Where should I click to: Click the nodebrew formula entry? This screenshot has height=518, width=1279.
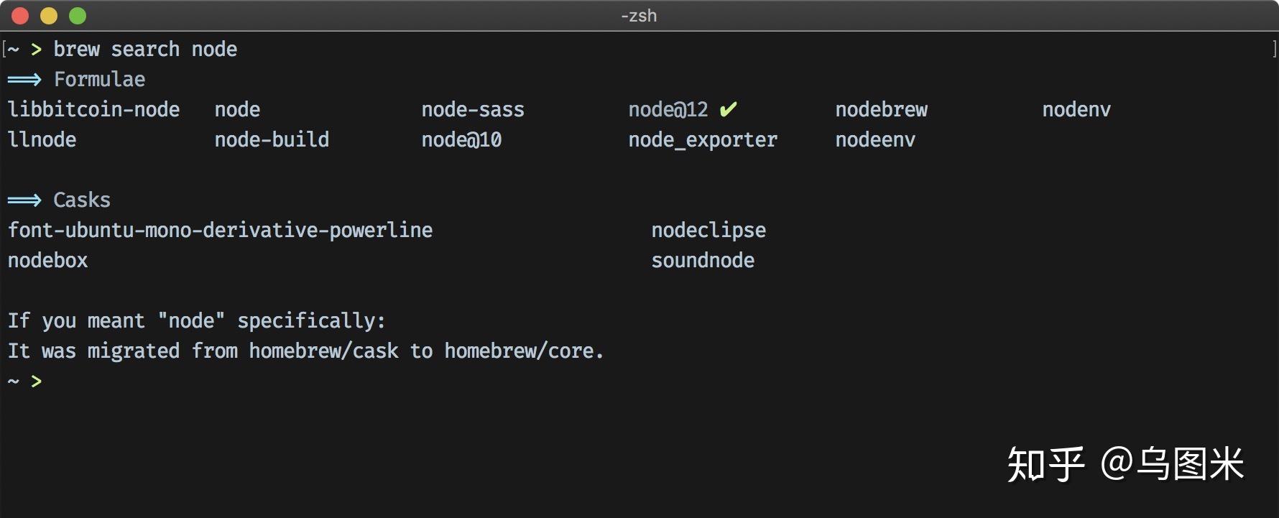coord(881,110)
